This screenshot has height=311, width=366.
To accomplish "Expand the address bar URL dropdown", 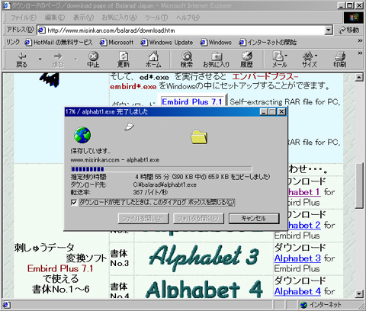I will 329,30.
